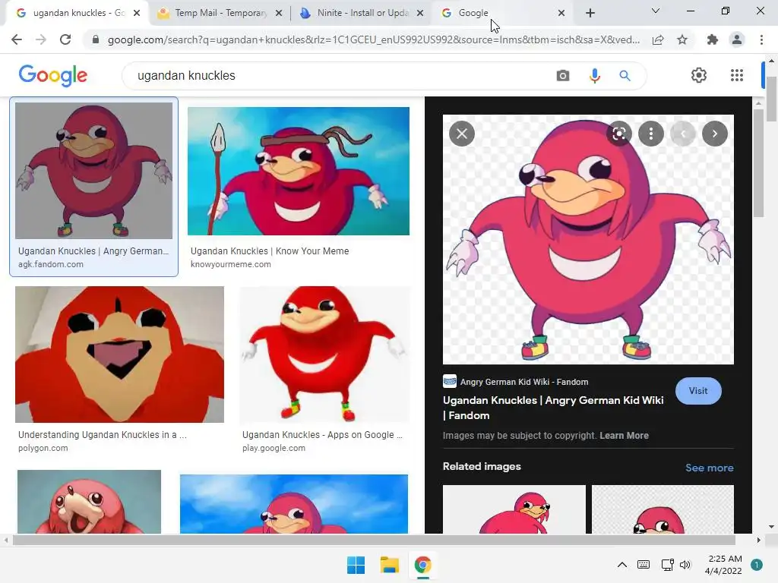The image size is (778, 583).
Task: Open the clock showing 2:25 AM
Action: [x=723, y=565]
